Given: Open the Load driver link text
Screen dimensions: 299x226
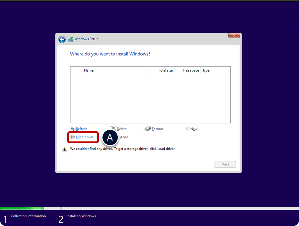Looking at the screenshot, I should [85, 137].
